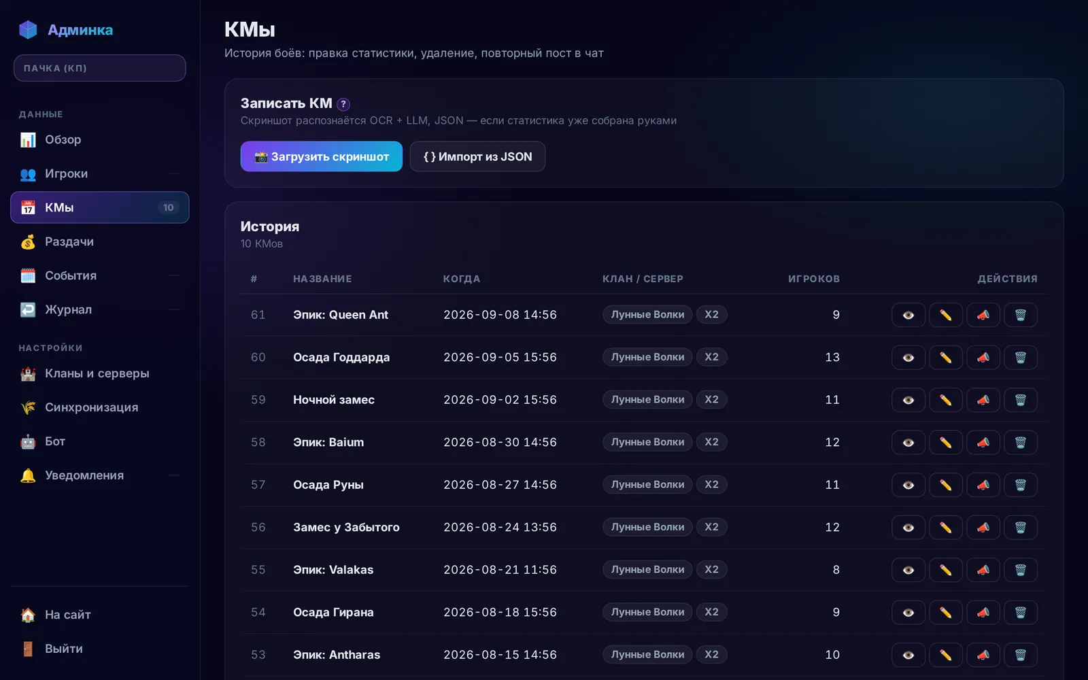Open help tooltip next to Записать КМ

pos(343,104)
